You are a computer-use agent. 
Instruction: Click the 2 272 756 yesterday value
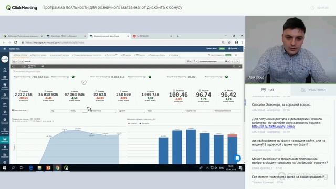(x=24, y=94)
